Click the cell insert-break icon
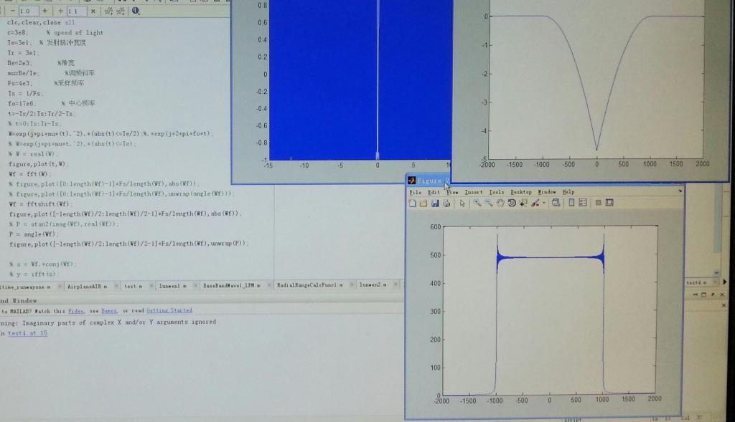The width and height of the screenshot is (735, 422). (x=109, y=11)
